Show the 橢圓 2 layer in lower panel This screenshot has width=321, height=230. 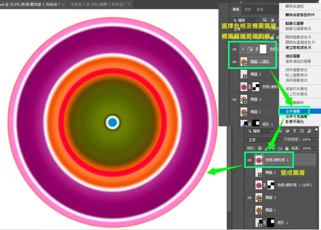tap(249, 173)
